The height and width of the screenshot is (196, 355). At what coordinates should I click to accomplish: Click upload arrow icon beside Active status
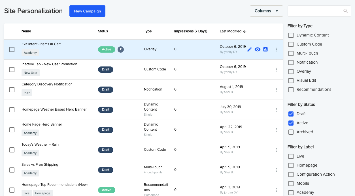121,49
